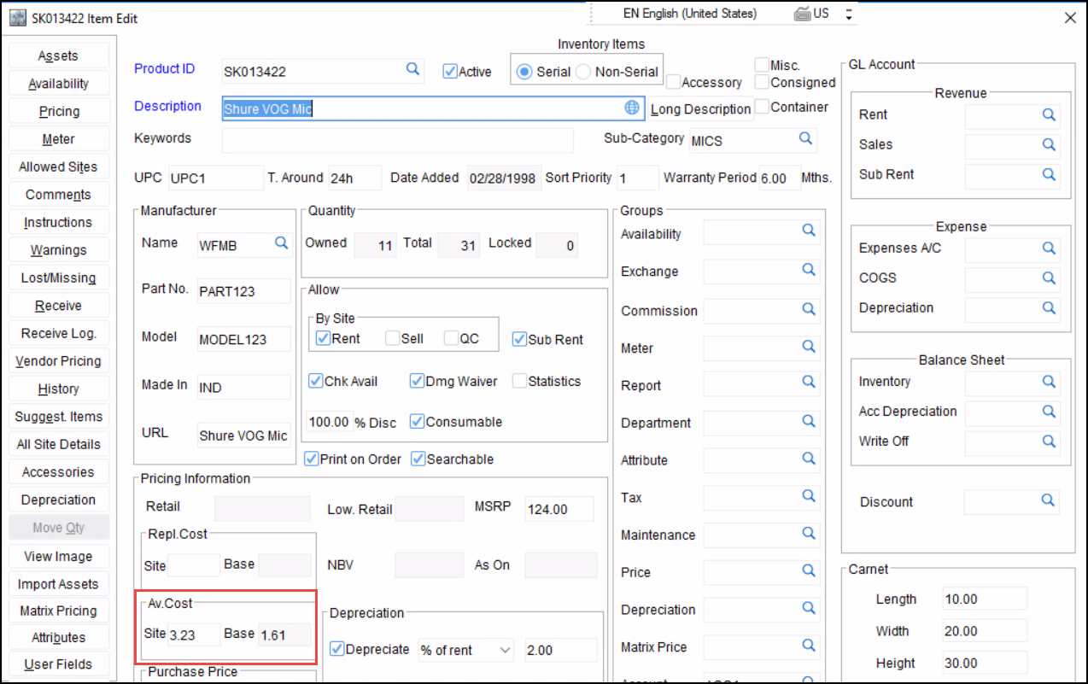1088x684 pixels.
Task: Click User Fields sidebar button
Action: (58, 664)
